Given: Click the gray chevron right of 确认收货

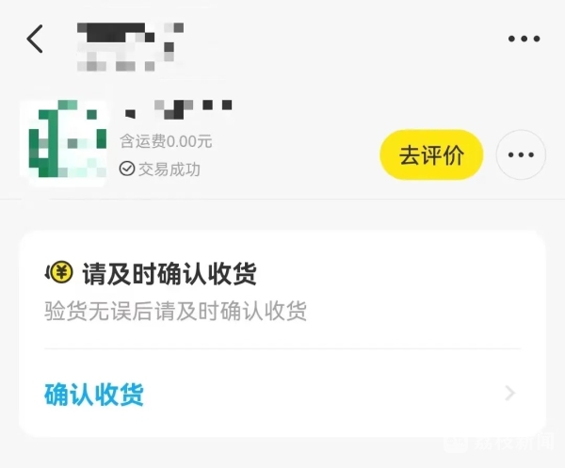Looking at the screenshot, I should click(509, 393).
